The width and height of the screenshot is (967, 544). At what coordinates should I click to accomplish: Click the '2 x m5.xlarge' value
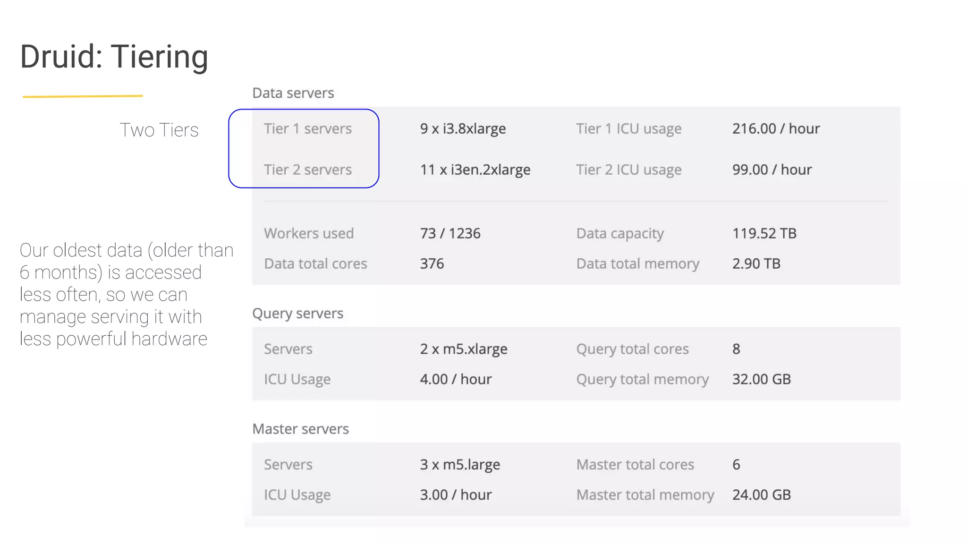click(x=464, y=349)
